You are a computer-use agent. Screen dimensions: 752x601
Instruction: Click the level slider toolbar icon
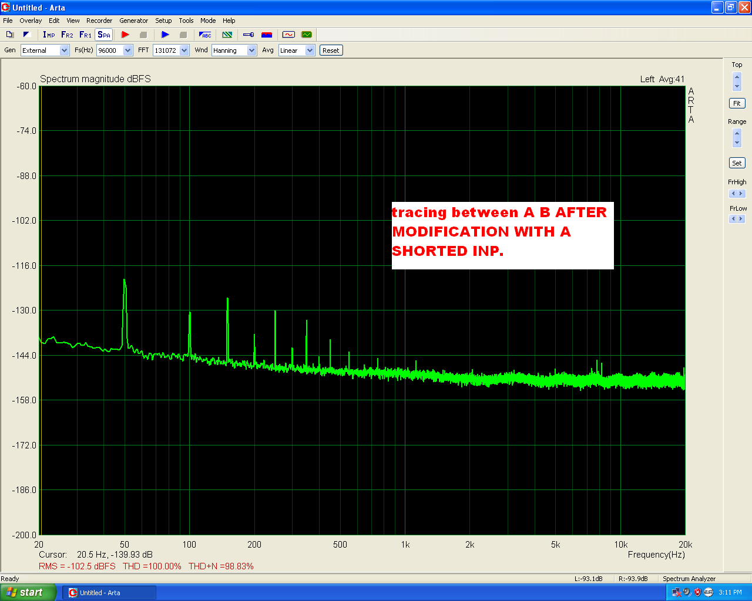tap(249, 35)
